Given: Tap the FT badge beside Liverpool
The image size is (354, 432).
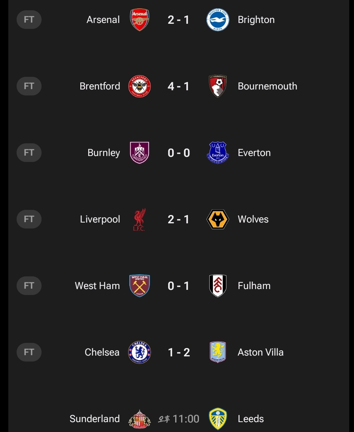Looking at the screenshot, I should click(x=29, y=219).
